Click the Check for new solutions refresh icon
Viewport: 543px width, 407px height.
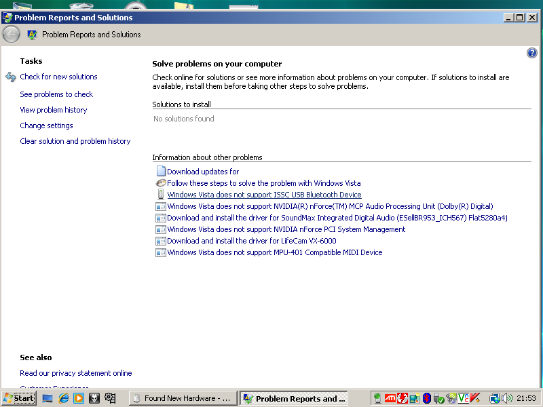click(x=11, y=77)
